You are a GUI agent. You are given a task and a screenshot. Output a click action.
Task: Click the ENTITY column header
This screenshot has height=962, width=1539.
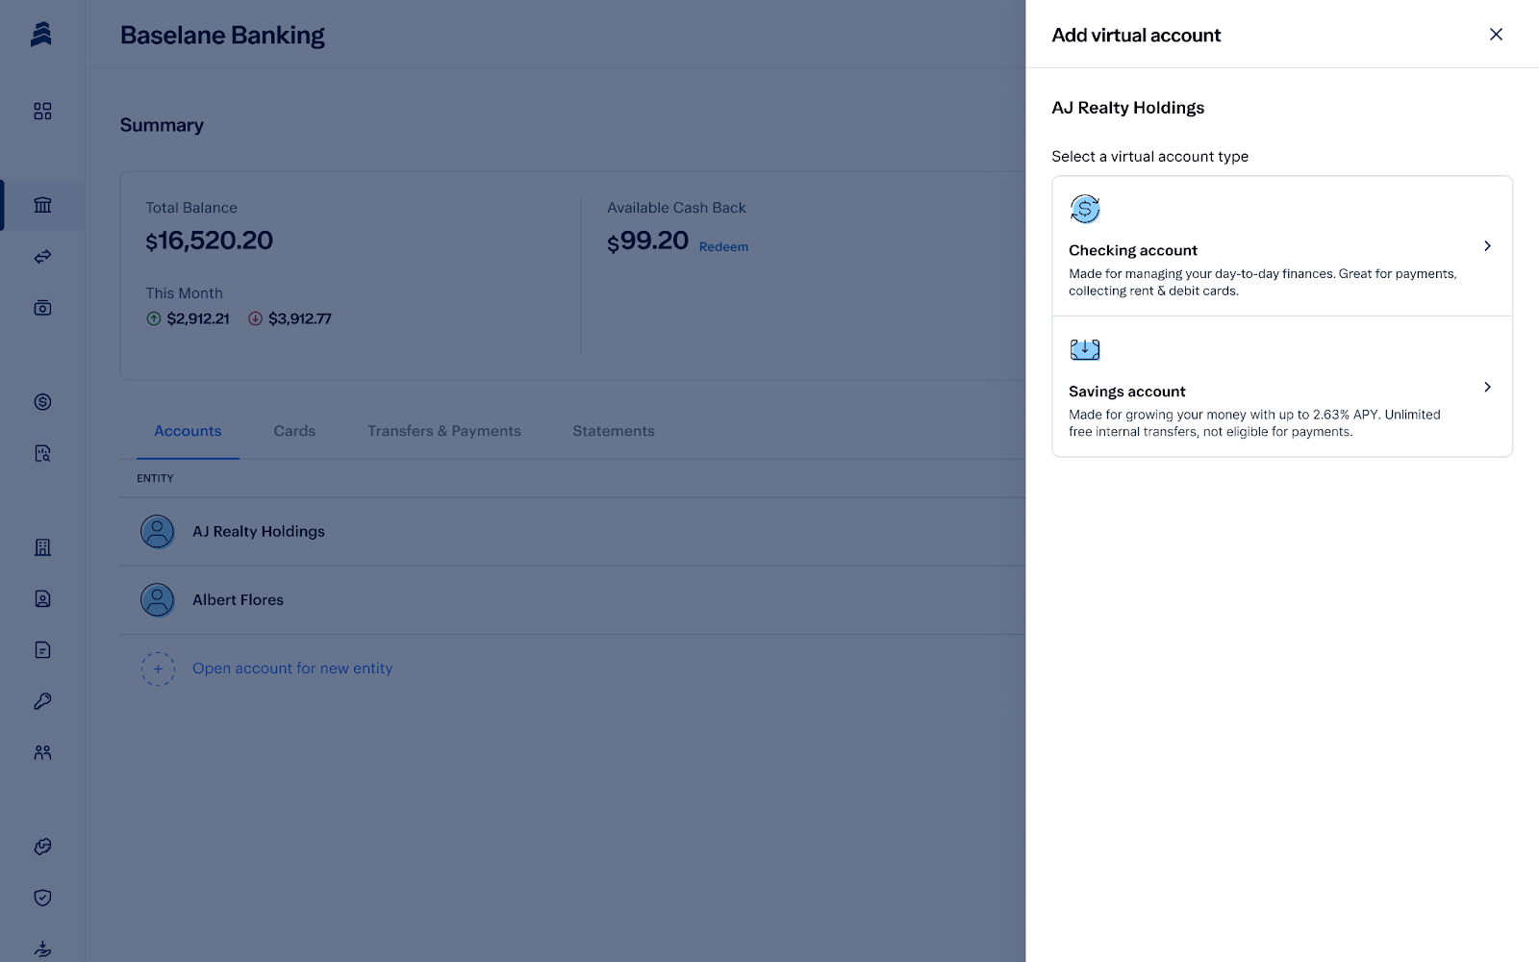155,478
